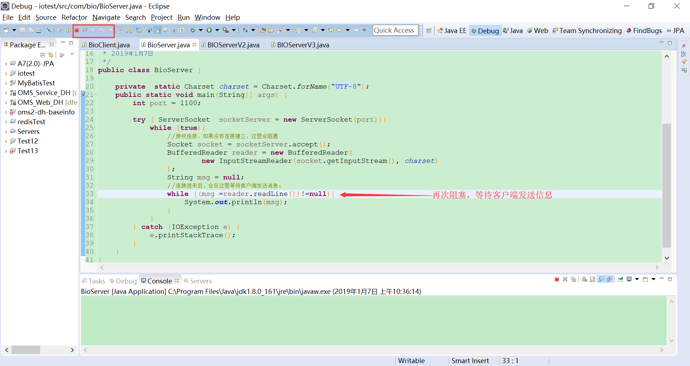This screenshot has height=366, width=690.
Task: Click the Search flashlight icon
Action: (280, 30)
